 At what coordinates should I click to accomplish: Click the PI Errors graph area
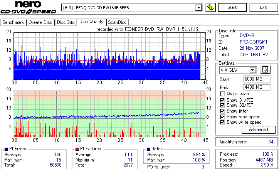coord(109,56)
